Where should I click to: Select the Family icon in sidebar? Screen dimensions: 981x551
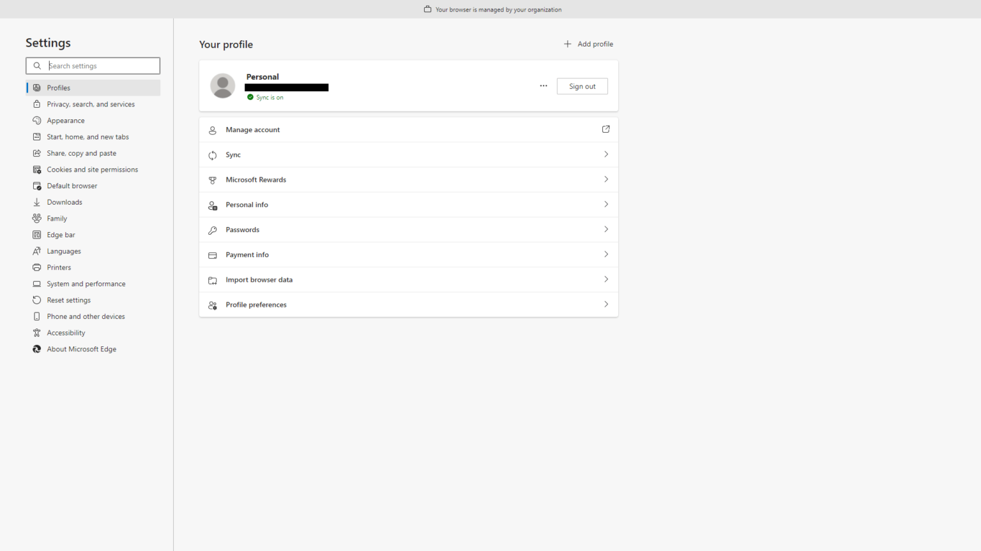click(x=37, y=218)
